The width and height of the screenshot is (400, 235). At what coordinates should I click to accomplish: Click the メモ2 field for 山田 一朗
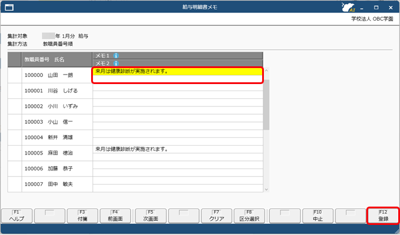tap(178, 79)
